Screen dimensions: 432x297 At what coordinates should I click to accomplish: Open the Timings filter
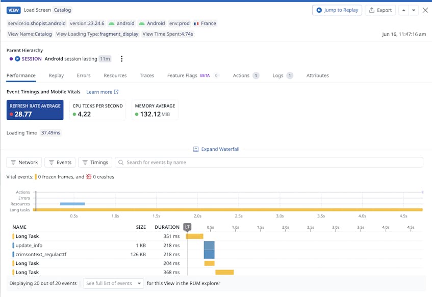(95, 163)
